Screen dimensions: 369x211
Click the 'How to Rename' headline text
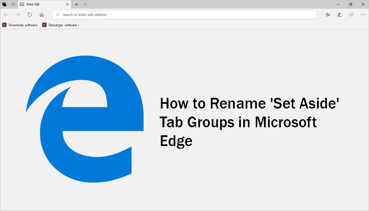pyautogui.click(x=250, y=122)
